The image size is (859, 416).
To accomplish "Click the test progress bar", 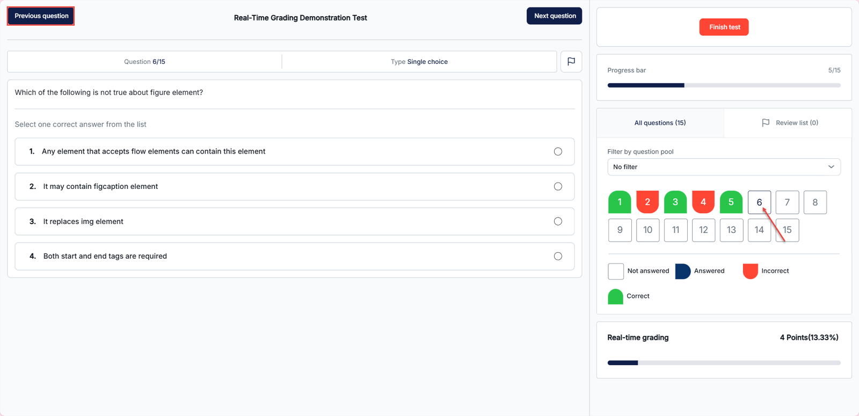I will (x=724, y=85).
